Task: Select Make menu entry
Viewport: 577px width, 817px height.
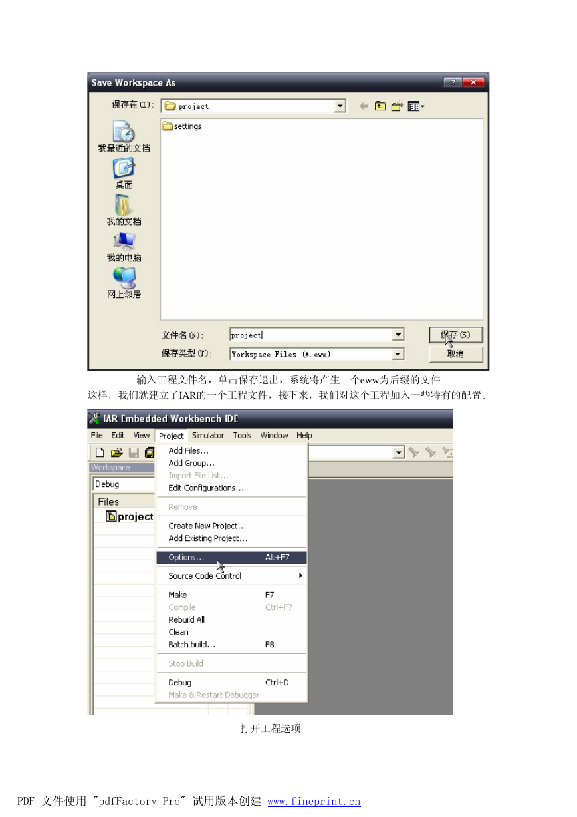Action: point(231,595)
